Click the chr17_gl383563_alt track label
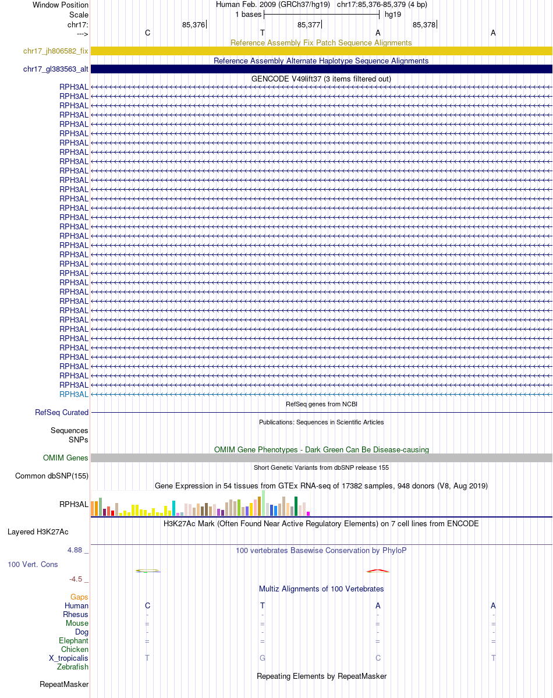553x698 pixels. click(x=56, y=69)
